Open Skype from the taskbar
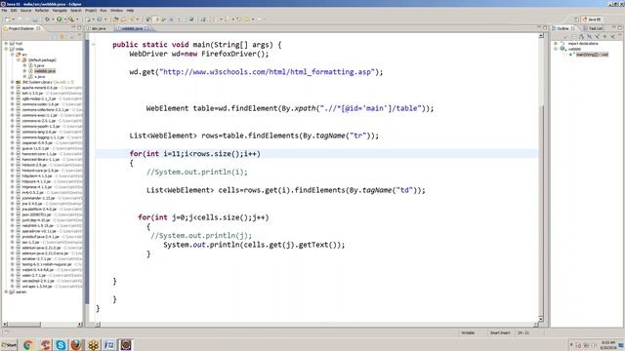Viewport: 625px width, 351px height. [x=61, y=344]
